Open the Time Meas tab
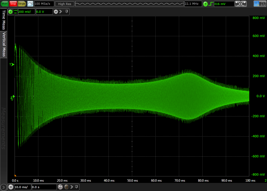Screen dimensions: 267x191 (x=4, y=20)
